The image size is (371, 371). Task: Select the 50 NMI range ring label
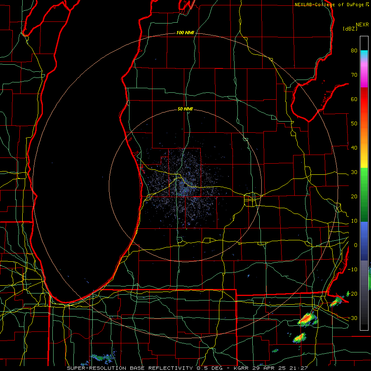pos(185,109)
